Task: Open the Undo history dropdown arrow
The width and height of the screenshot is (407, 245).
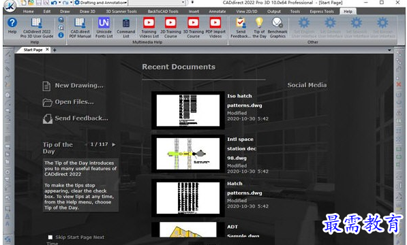Action: pos(59,3)
